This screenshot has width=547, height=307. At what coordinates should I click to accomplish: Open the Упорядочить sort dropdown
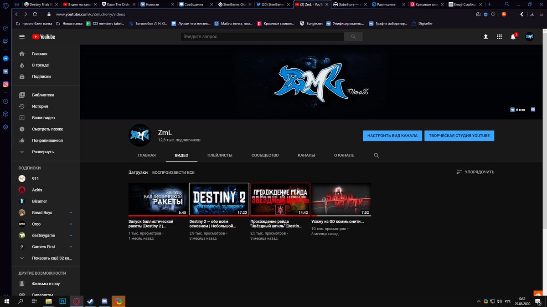(475, 172)
